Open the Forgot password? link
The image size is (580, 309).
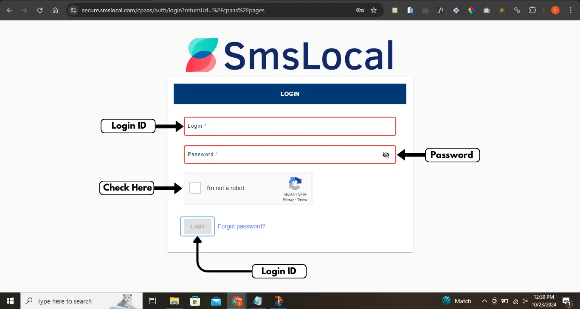pyautogui.click(x=242, y=226)
